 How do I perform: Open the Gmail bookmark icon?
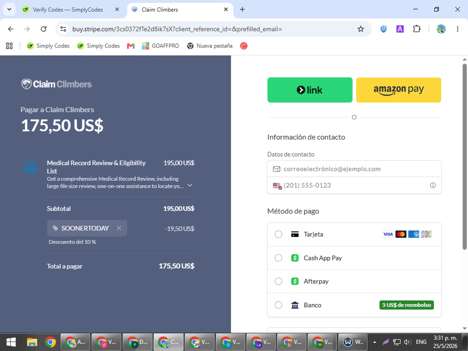pos(131,46)
